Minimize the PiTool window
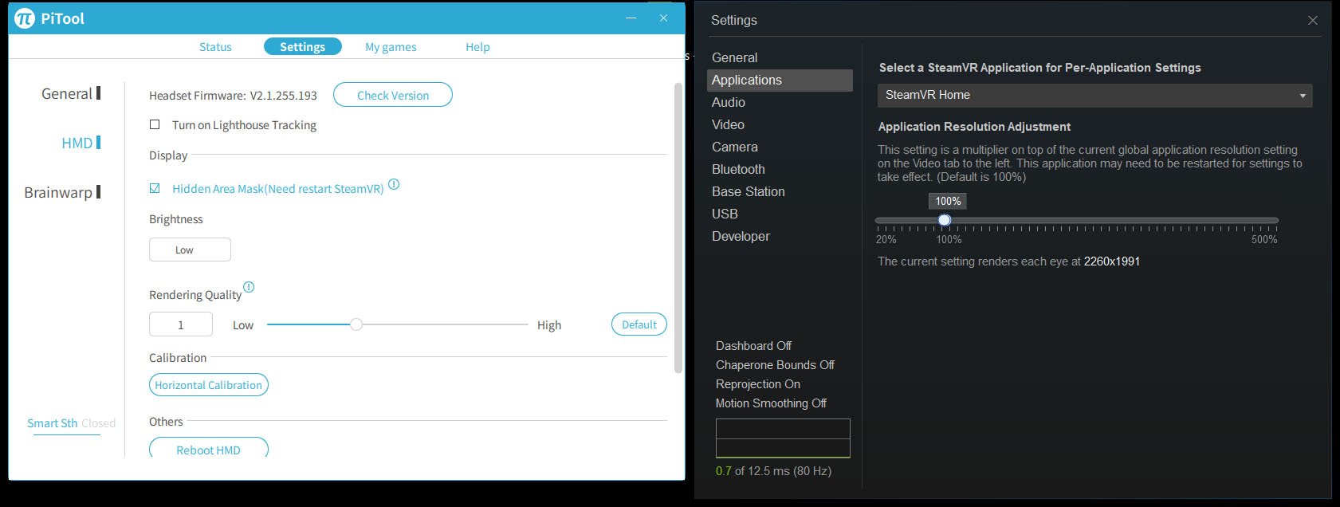Screen dimensions: 1340x507 (631, 18)
